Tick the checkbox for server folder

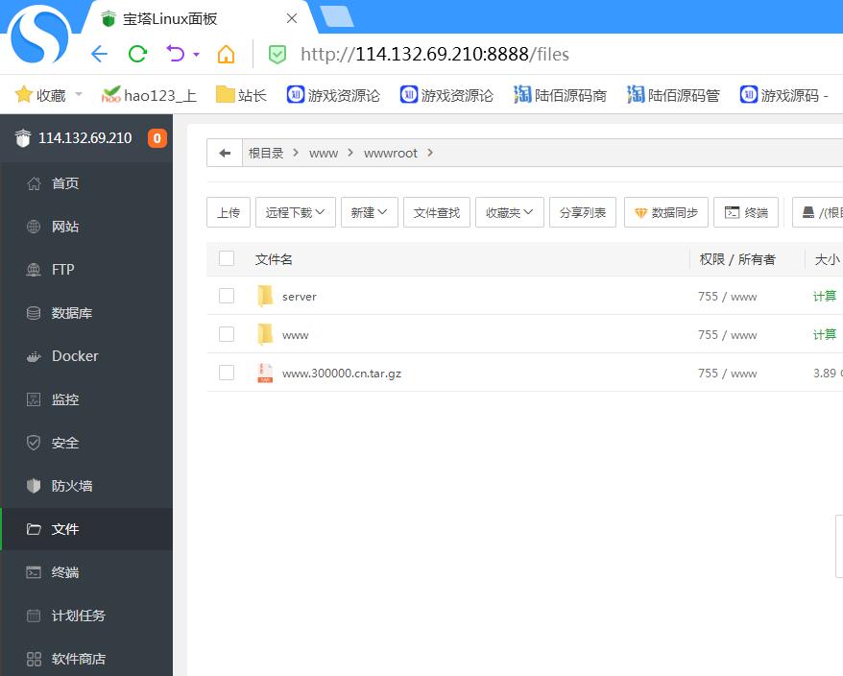click(227, 296)
